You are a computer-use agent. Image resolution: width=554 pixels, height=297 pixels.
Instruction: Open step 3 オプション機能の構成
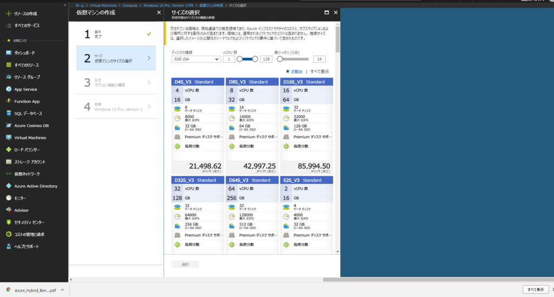pos(116,82)
